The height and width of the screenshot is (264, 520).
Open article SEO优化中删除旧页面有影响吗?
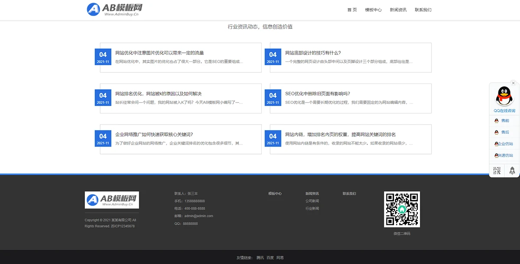point(317,93)
